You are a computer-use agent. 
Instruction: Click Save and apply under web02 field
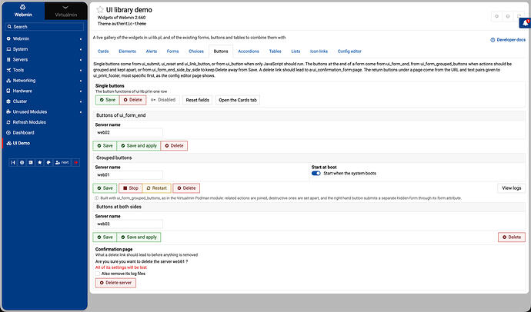(139, 146)
